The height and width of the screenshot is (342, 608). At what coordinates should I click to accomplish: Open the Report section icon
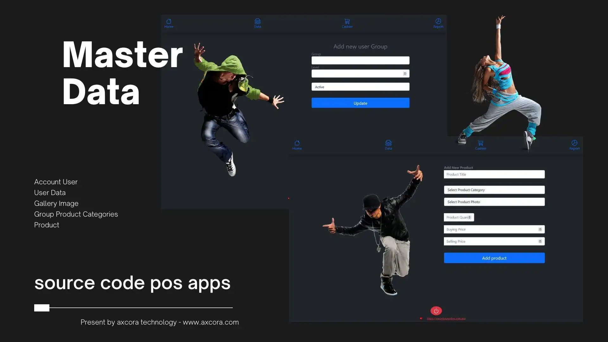[438, 21]
